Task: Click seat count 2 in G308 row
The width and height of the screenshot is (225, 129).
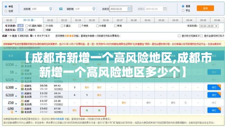Action: (x=74, y=87)
